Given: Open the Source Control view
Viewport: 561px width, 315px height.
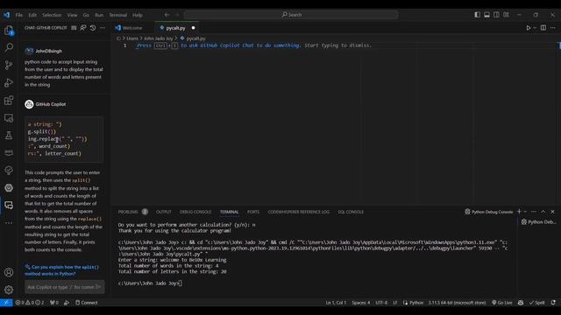Looking at the screenshot, I should tap(9, 65).
